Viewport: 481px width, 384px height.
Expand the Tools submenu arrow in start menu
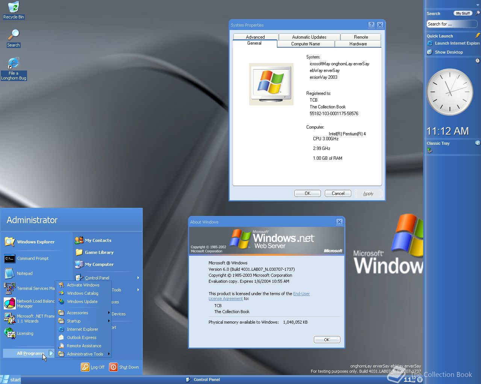[138, 290]
